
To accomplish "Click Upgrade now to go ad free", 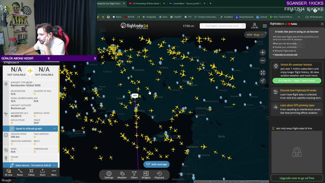I will pos(297,178).
